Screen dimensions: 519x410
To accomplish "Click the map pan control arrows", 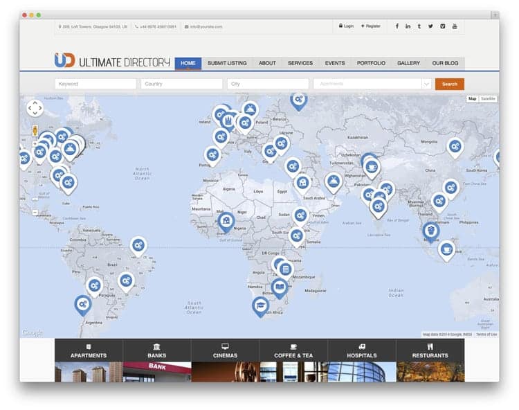I will tap(35, 108).
